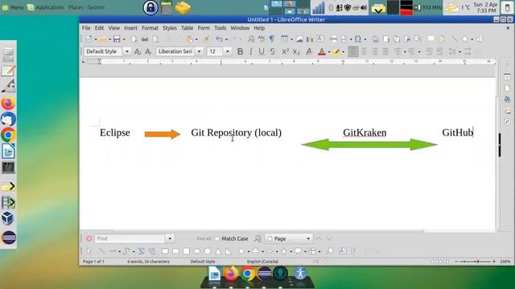Click the 200% zoom level
The width and height of the screenshot is (515, 289).
[x=505, y=262]
